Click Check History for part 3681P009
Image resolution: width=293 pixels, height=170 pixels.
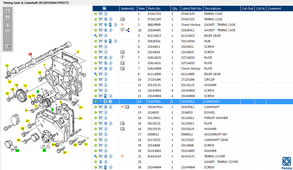(191, 25)
